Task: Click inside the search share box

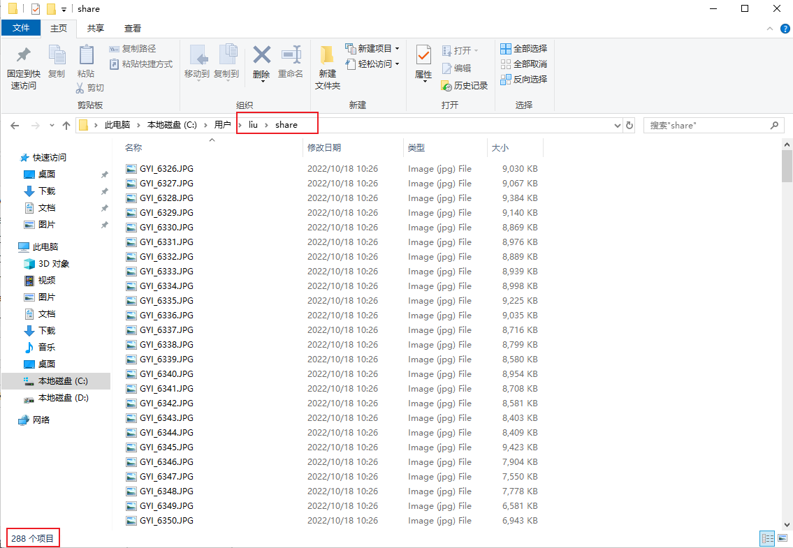Action: 708,126
